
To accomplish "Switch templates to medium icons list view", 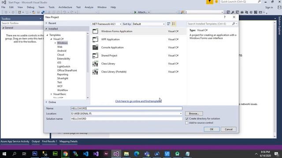I will (174, 24).
